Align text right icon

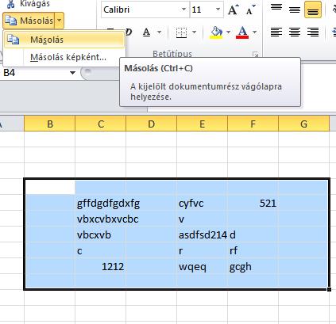pyautogui.click(x=313, y=32)
